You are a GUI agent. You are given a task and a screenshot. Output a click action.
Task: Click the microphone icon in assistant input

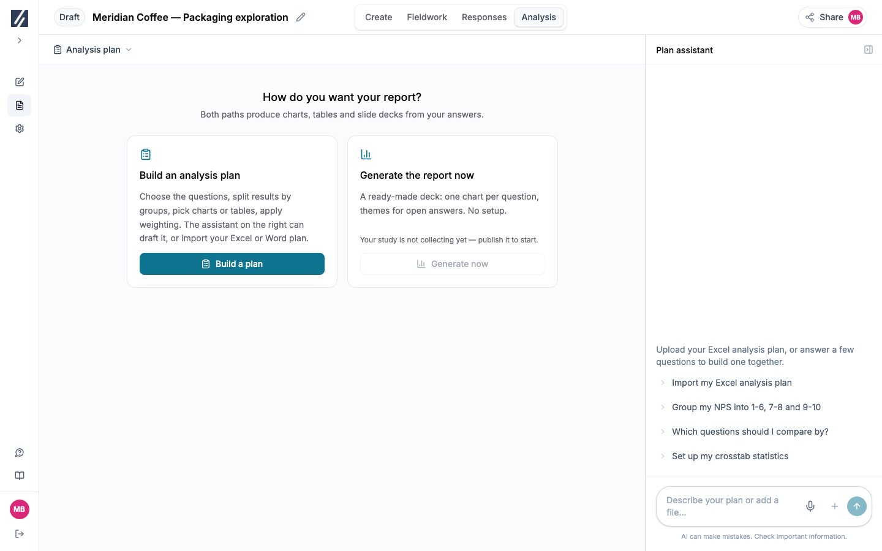810,506
